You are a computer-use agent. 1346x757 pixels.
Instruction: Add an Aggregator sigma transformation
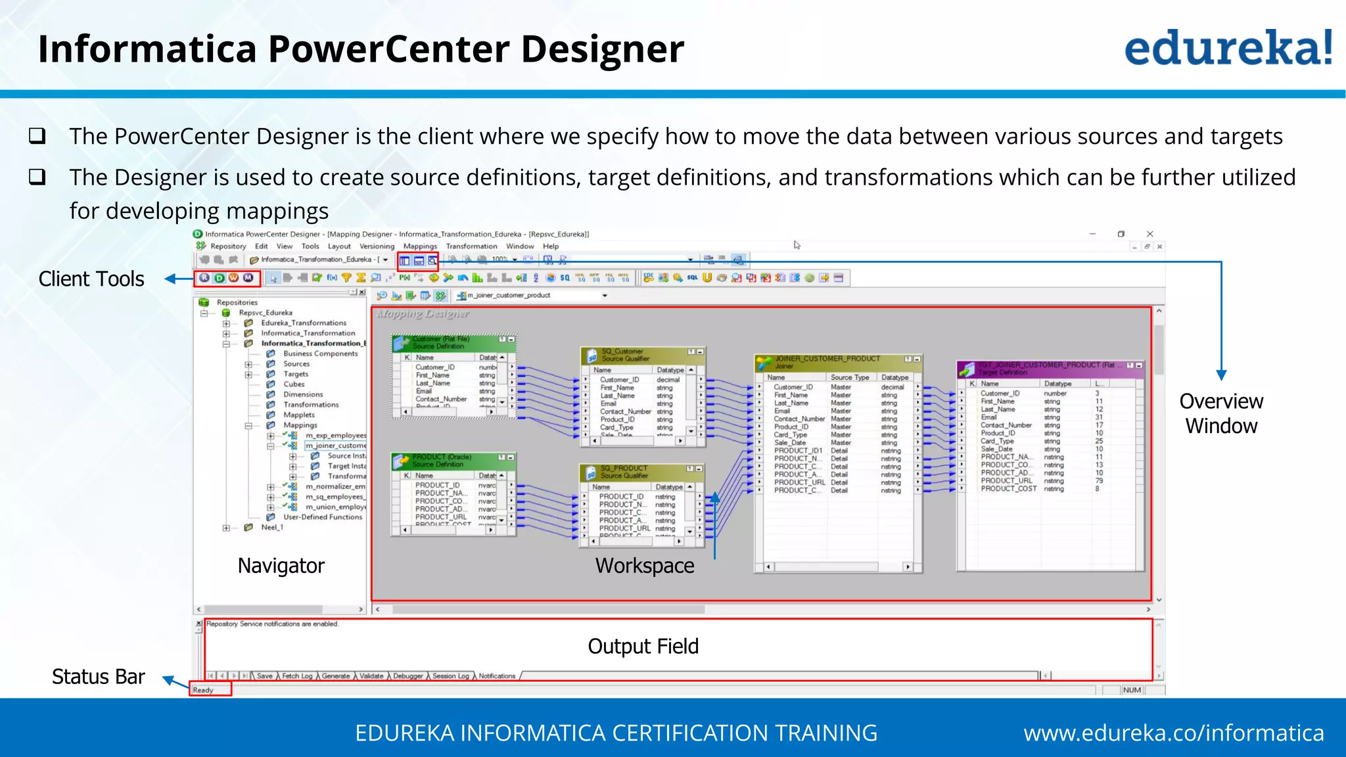[x=361, y=278]
